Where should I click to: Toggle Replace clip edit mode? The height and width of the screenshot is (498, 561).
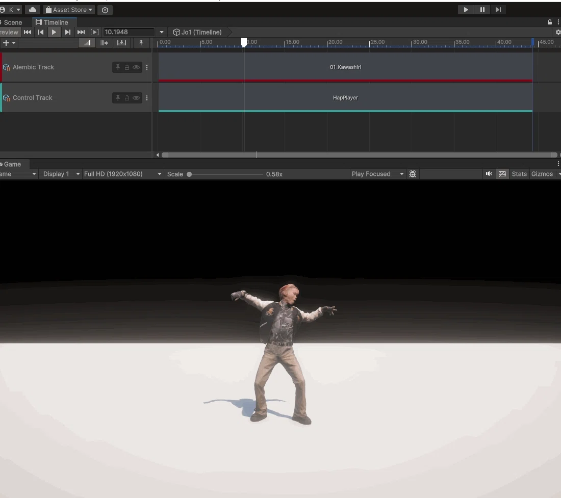122,43
